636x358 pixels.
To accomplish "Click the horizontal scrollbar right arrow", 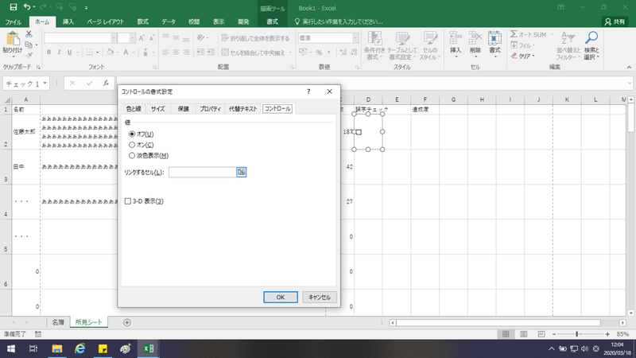I will click(x=622, y=323).
